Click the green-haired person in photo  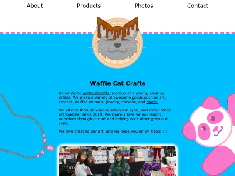click(x=119, y=163)
